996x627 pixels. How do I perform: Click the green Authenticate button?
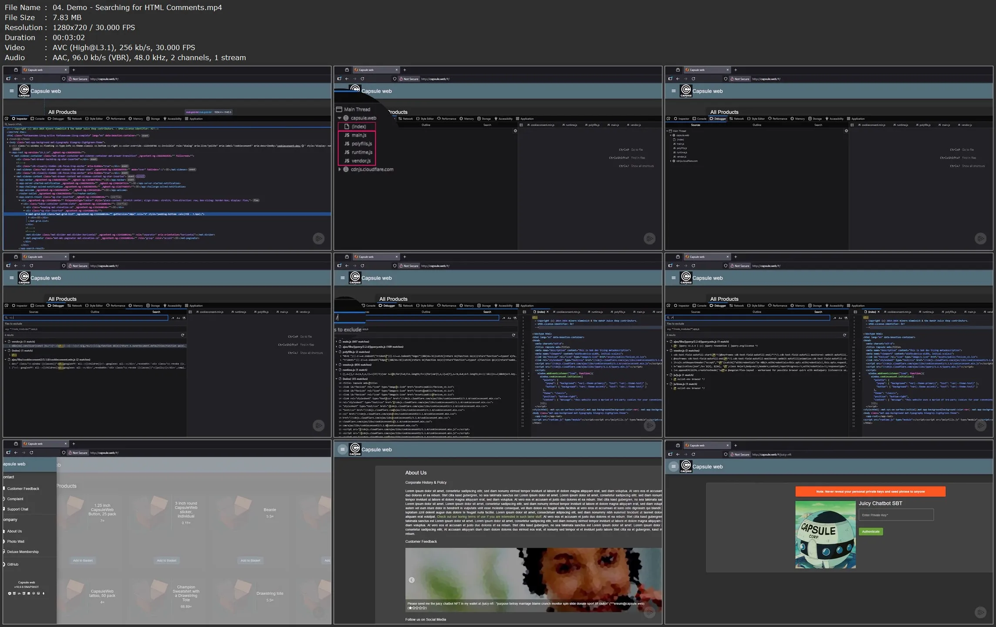[870, 531]
